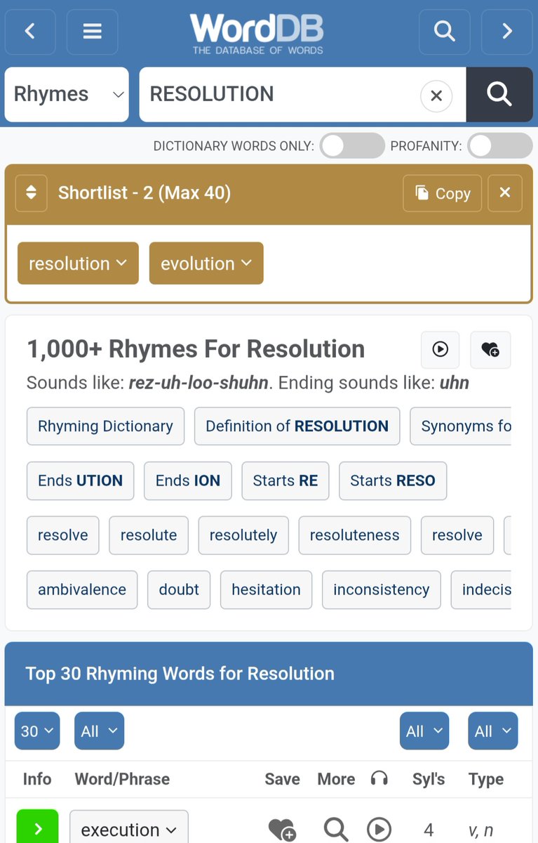Open the Rhyming Dictionary link
538x843 pixels.
pyautogui.click(x=105, y=426)
